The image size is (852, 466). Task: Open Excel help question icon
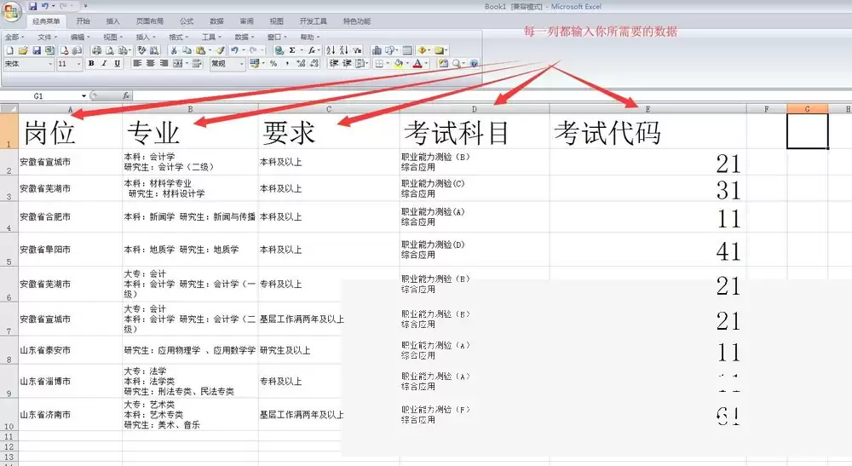click(x=474, y=64)
